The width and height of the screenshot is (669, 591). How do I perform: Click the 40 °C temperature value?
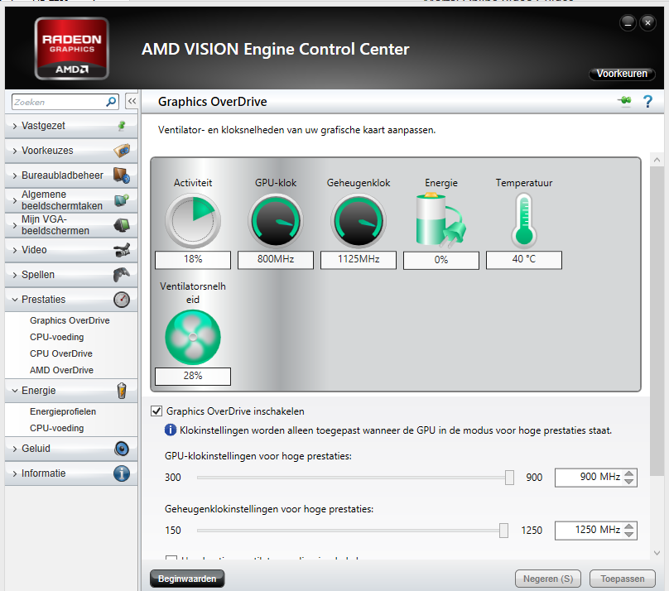524,259
